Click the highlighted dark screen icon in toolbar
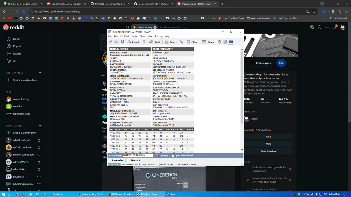 coord(231,42)
